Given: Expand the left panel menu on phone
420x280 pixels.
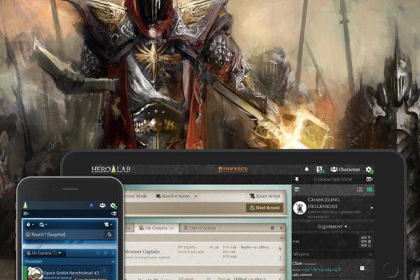Looking at the screenshot, I should (x=26, y=213).
